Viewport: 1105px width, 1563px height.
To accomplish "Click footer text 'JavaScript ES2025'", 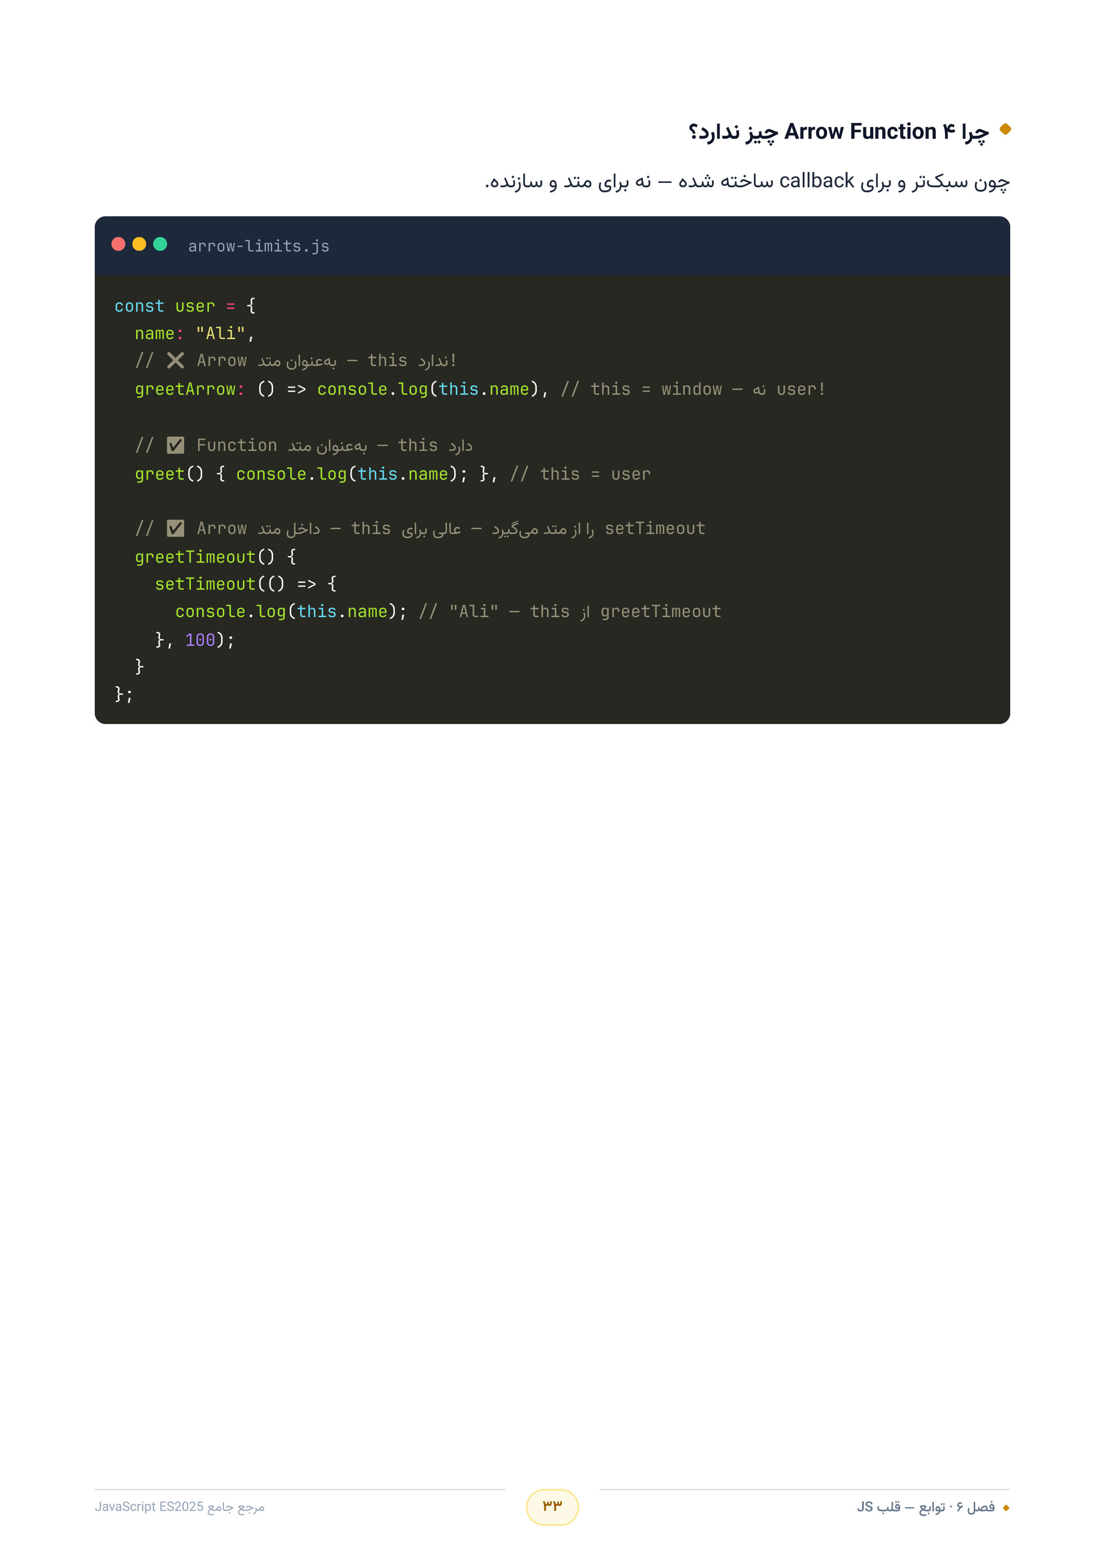I will click(149, 1506).
